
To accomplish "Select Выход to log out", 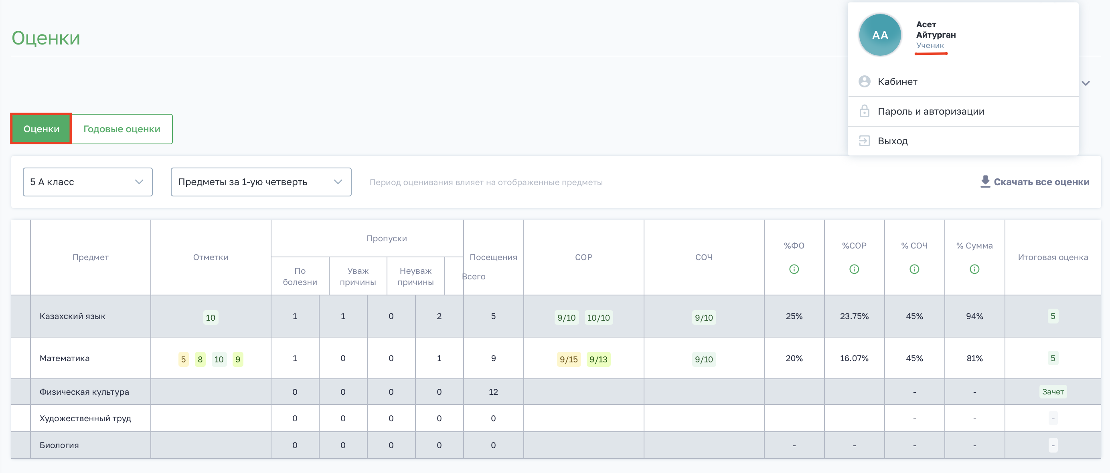I will tap(892, 141).
